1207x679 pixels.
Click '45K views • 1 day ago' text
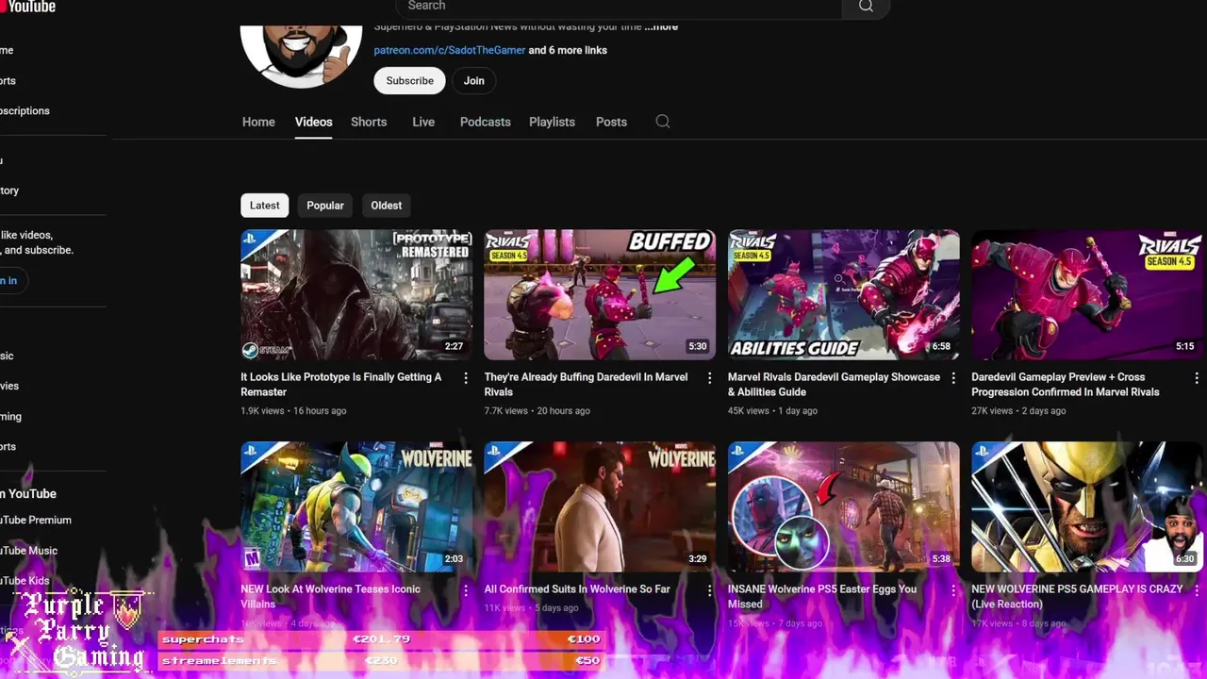click(x=772, y=411)
